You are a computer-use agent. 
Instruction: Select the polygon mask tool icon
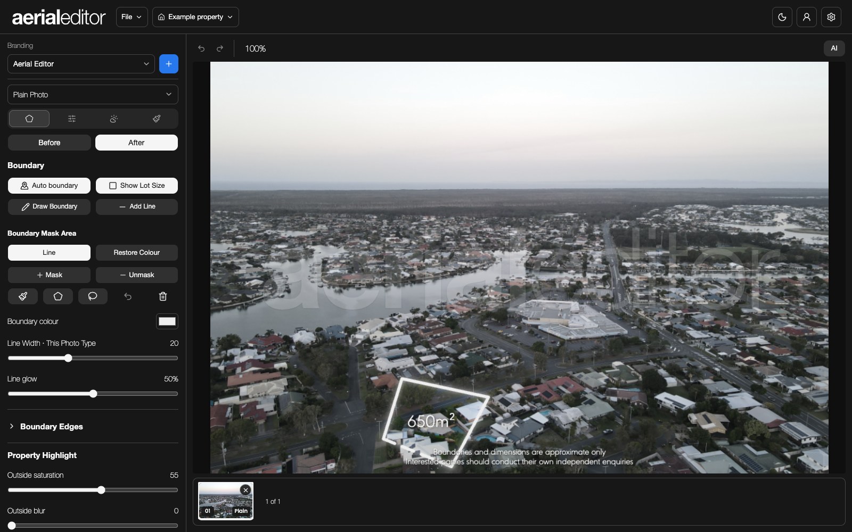click(58, 296)
